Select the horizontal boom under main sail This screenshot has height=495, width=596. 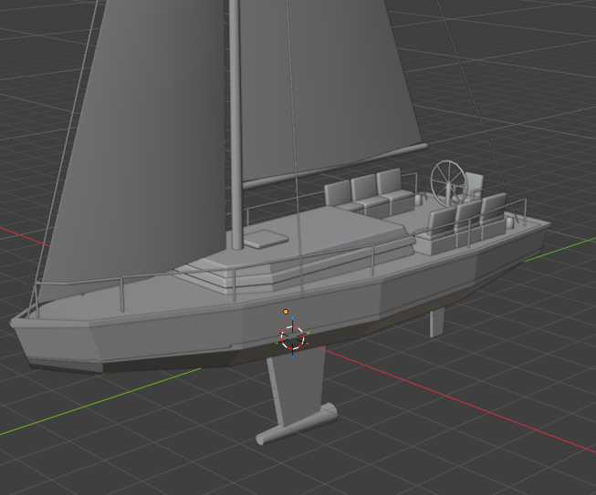click(334, 167)
